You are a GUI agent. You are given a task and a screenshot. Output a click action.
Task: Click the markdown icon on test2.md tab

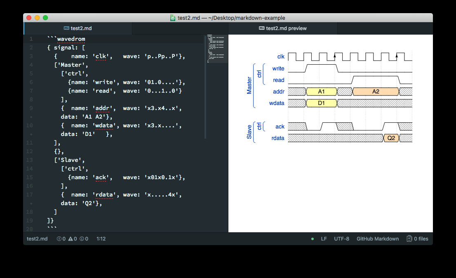[x=67, y=28]
